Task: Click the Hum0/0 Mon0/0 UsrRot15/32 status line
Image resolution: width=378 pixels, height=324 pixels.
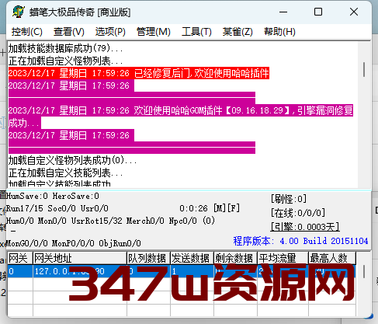Action: click(110, 221)
